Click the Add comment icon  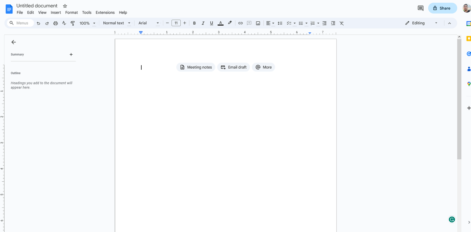249,23
